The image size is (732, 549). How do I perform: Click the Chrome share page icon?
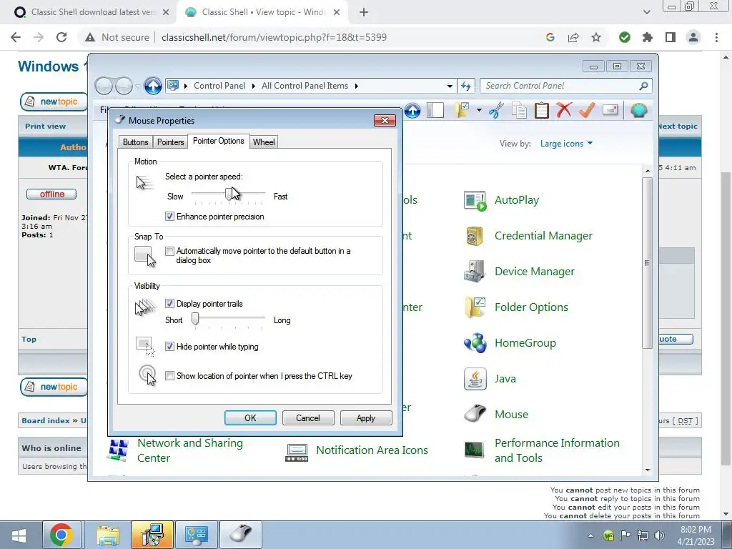coord(573,37)
